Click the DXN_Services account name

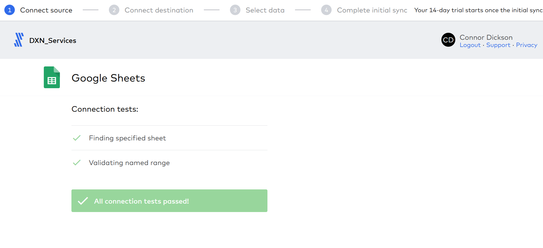click(53, 40)
